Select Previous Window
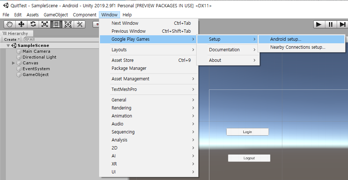Viewport: 348px width, 180px height. pyautogui.click(x=149, y=31)
